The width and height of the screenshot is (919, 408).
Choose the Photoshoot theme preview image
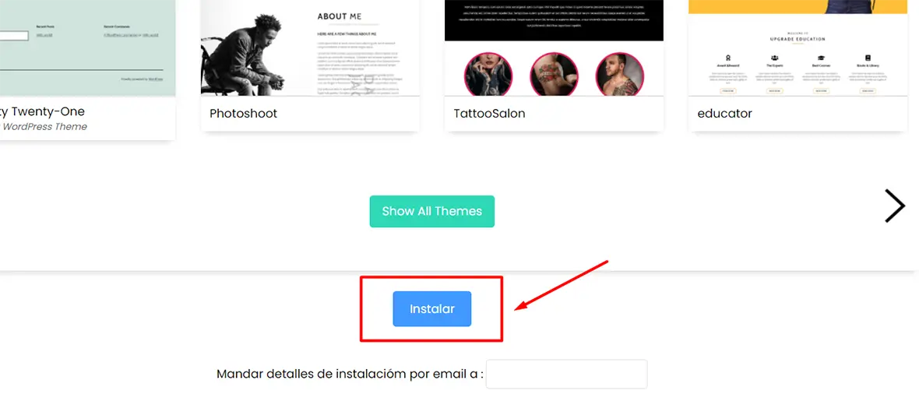[x=310, y=48]
